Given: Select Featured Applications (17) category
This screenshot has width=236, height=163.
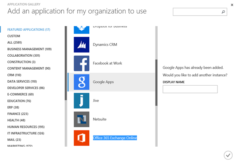Looking at the screenshot, I should click(29, 30).
